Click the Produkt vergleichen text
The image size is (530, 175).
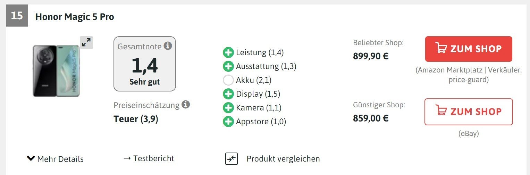point(283,159)
